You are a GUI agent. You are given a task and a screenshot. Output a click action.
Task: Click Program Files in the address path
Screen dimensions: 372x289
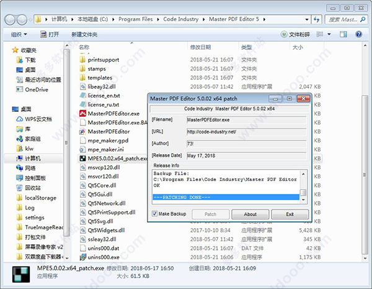(135, 19)
